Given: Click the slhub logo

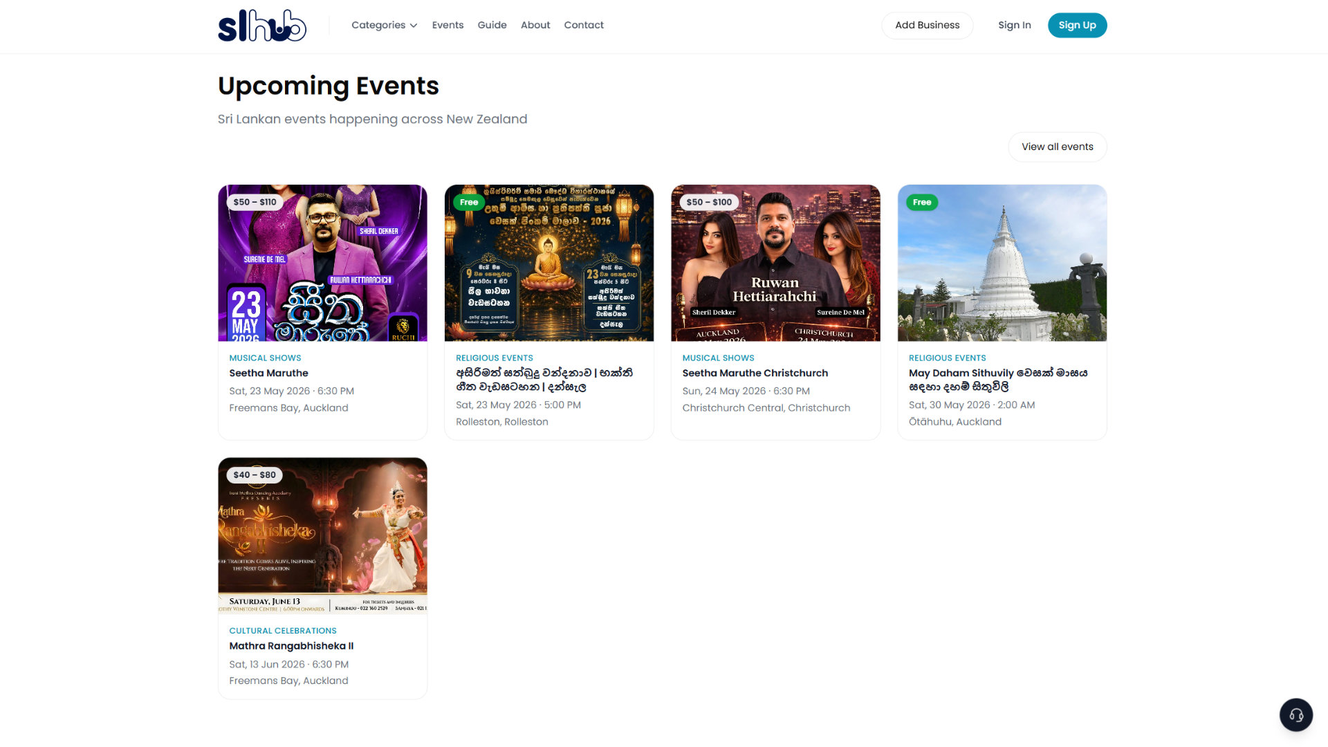Looking at the screenshot, I should click(x=262, y=26).
